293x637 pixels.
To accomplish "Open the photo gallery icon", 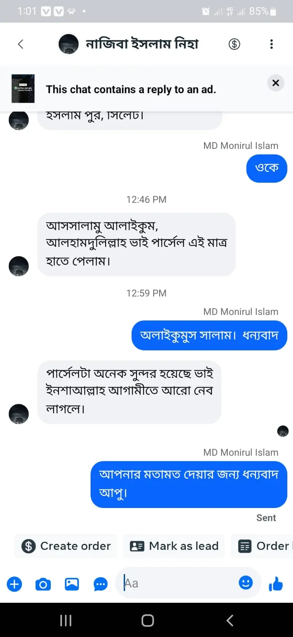I will pos(72,584).
